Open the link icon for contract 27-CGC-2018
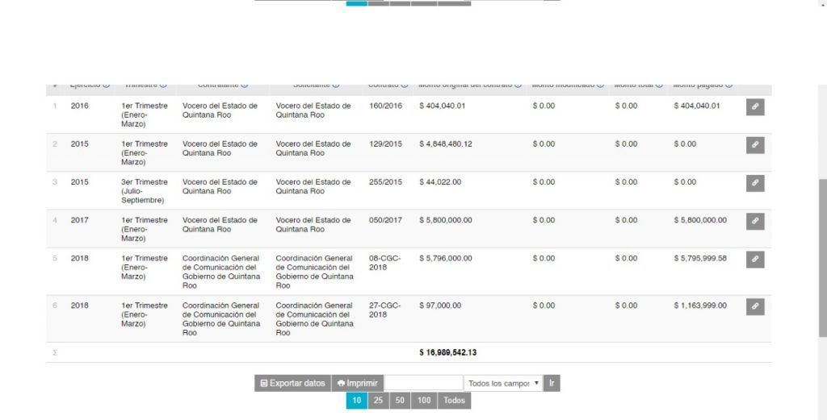This screenshot has height=420, width=827. click(754, 306)
